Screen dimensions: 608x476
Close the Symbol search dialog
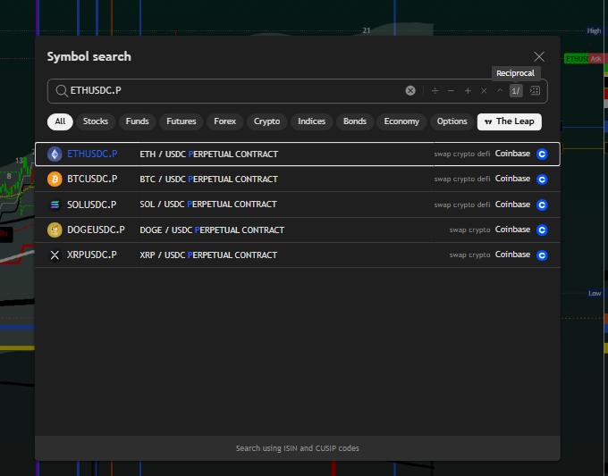(x=539, y=56)
